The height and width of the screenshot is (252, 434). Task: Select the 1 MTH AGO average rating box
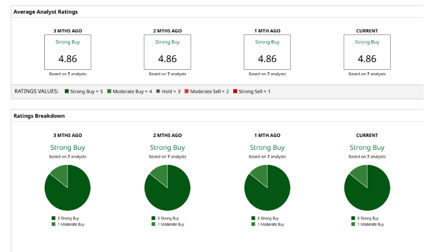tap(267, 52)
